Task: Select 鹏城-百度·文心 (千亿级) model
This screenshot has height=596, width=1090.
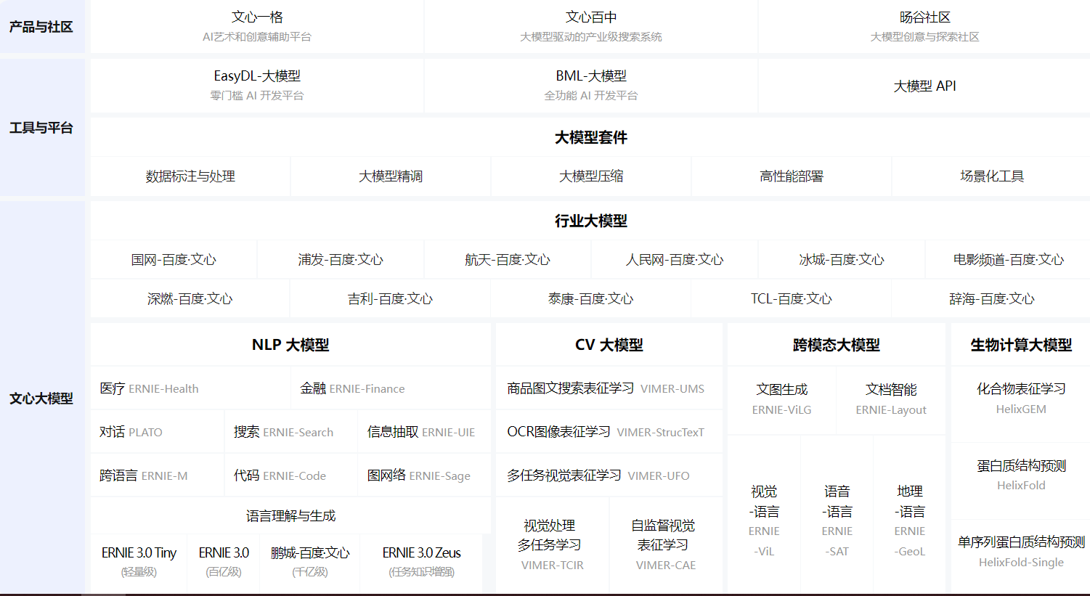Action: [310, 563]
